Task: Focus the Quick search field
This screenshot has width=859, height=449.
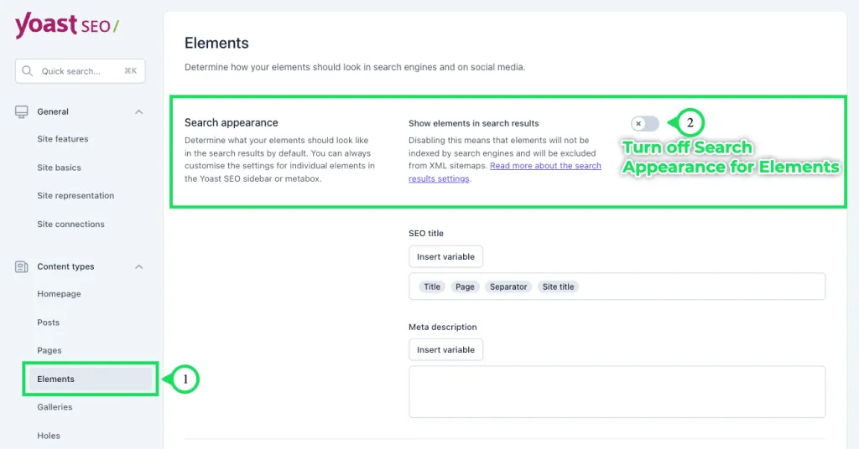Action: click(x=80, y=71)
